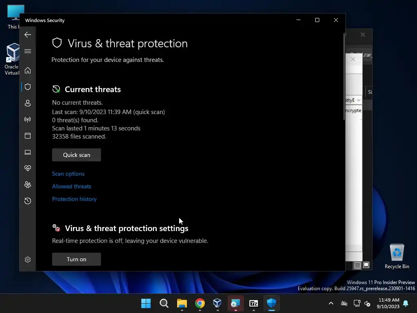Turn on real-time protection
The width and height of the screenshot is (417, 313).
pyautogui.click(x=77, y=259)
